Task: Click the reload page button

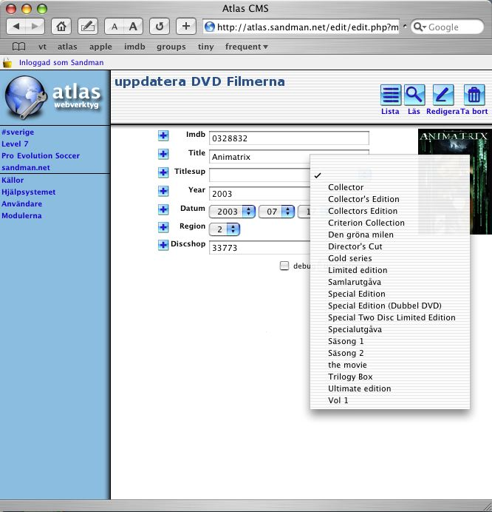Action: [160, 27]
